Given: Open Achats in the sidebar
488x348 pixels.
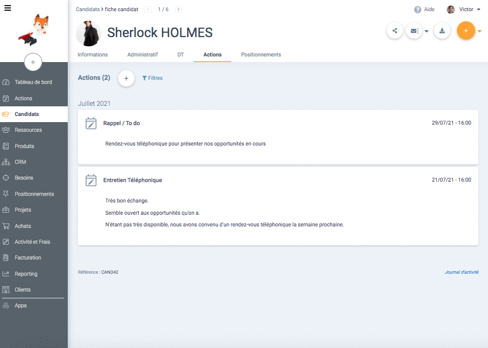Looking at the screenshot, I should [34, 226].
